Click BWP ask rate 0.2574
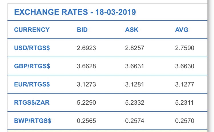This screenshot has height=132, width=214. (135, 121)
